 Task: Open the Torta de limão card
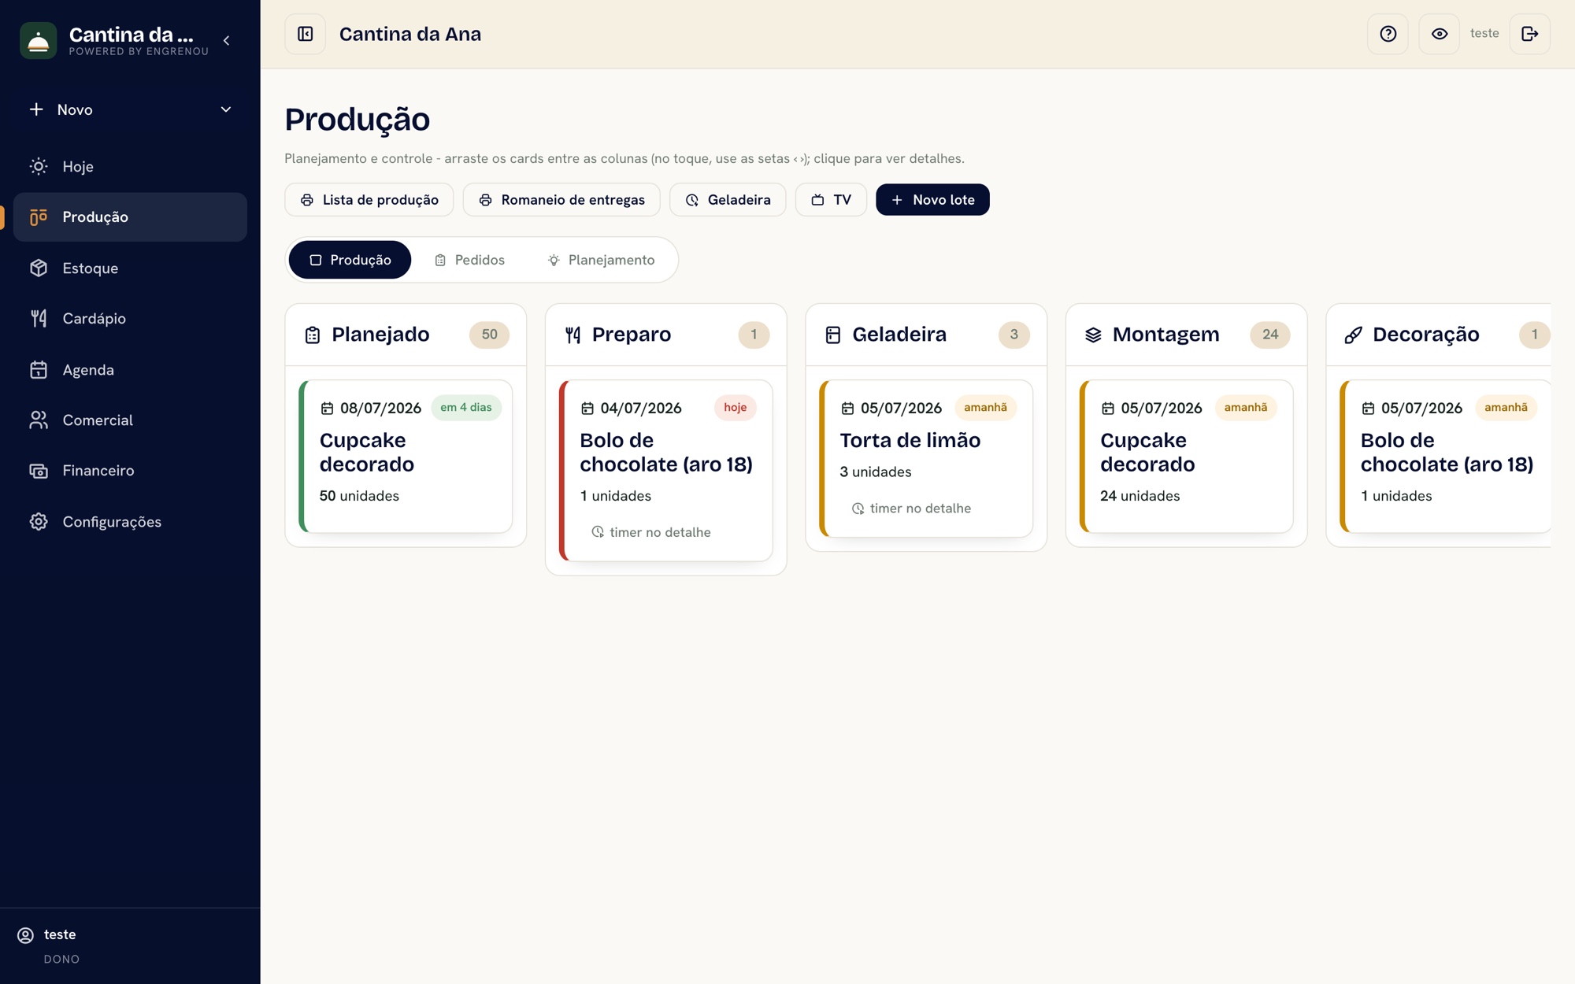(x=926, y=459)
